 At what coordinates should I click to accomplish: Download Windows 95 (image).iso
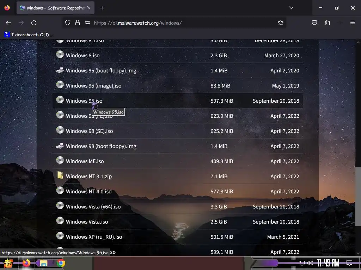[93, 86]
